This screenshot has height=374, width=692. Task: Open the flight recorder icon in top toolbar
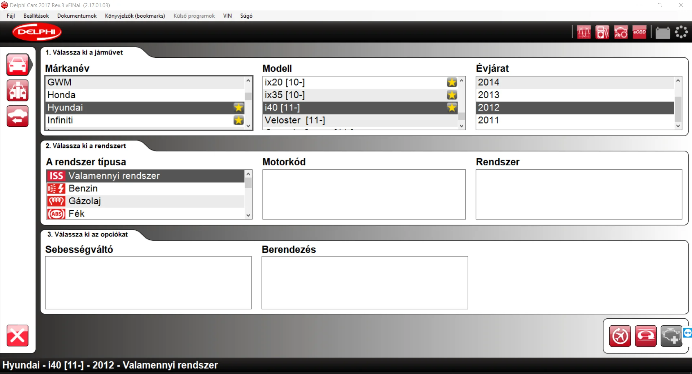click(621, 32)
